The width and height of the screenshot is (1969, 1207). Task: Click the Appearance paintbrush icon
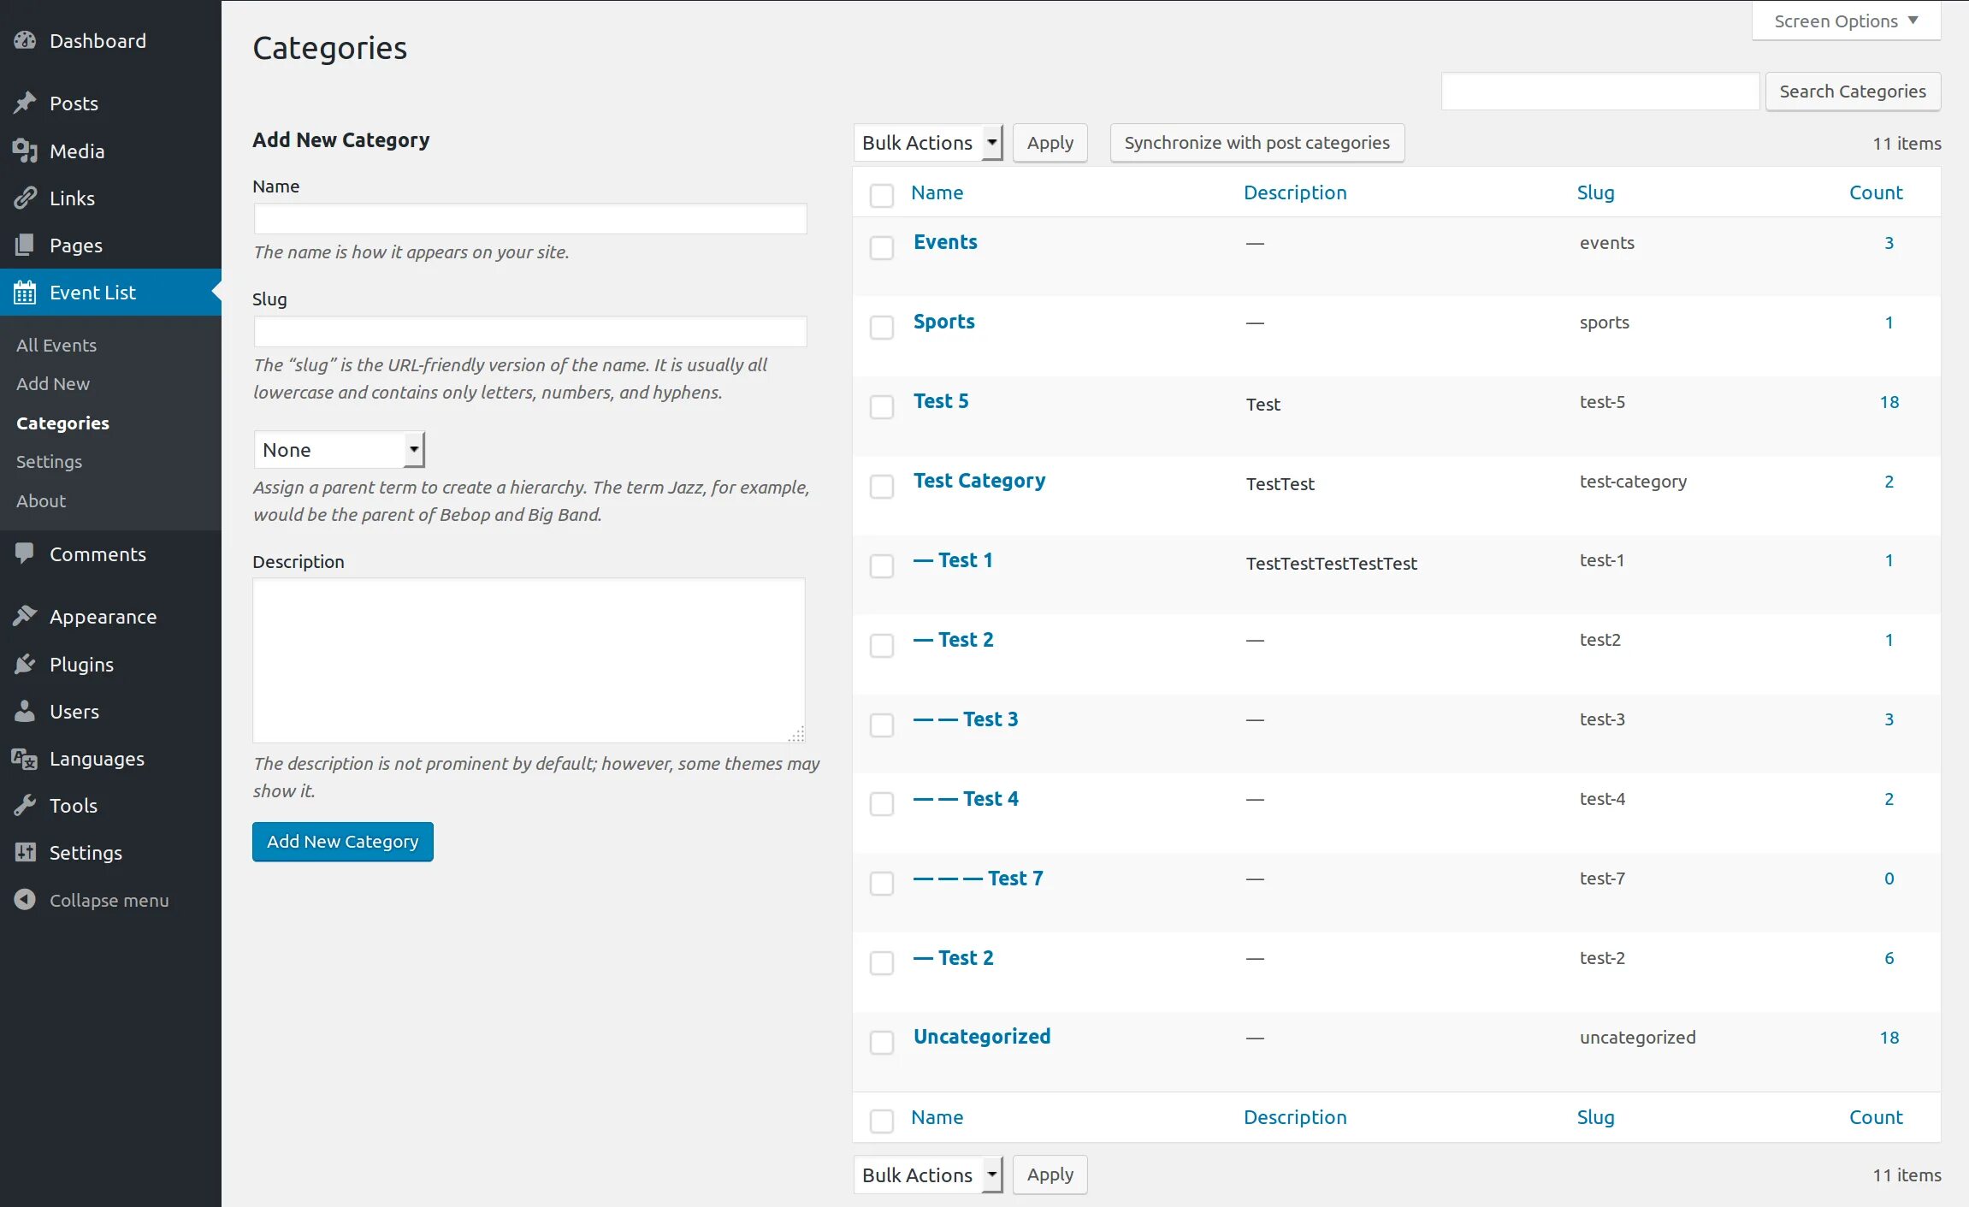(x=25, y=617)
